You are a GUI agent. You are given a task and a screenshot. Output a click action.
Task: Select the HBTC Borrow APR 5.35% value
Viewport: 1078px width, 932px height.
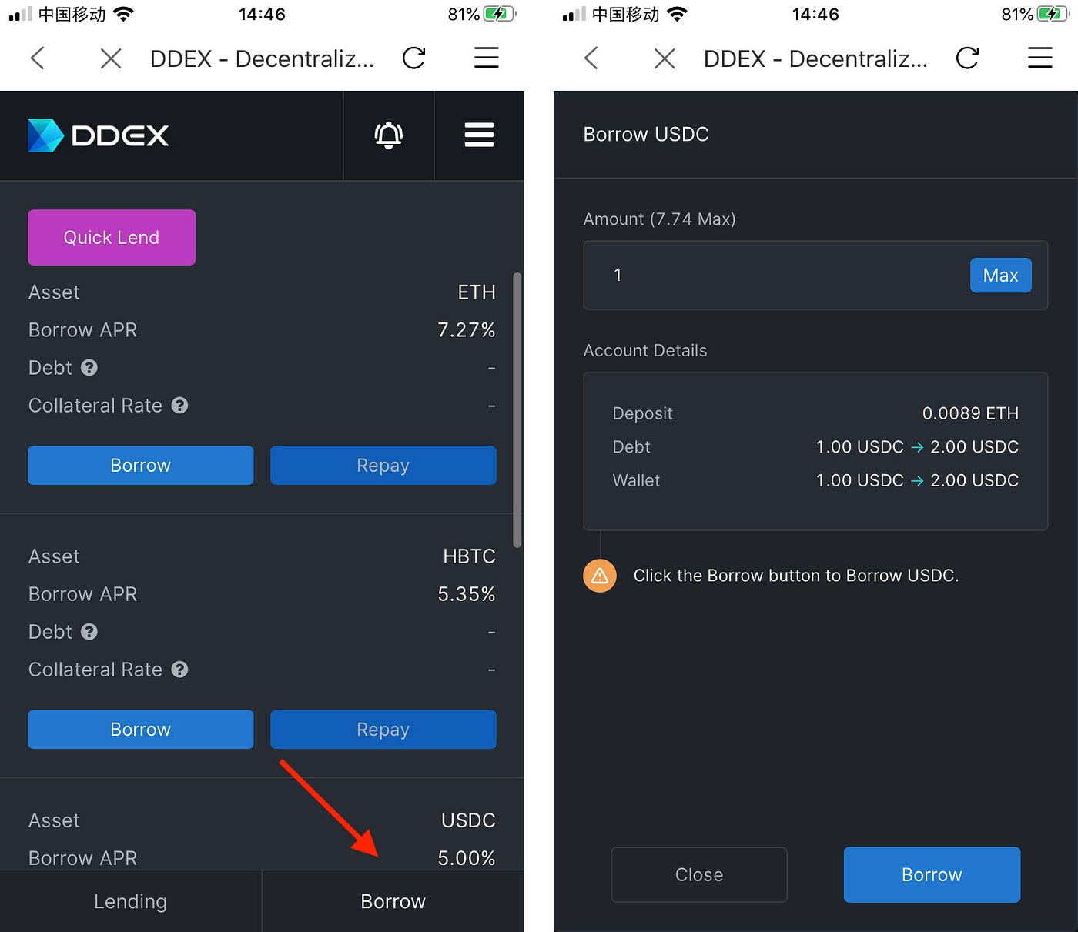(x=466, y=594)
